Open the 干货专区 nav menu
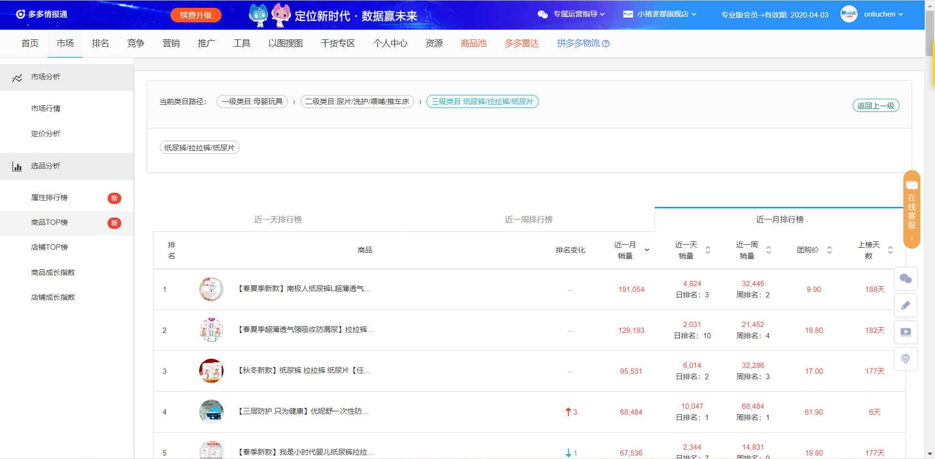 click(338, 43)
